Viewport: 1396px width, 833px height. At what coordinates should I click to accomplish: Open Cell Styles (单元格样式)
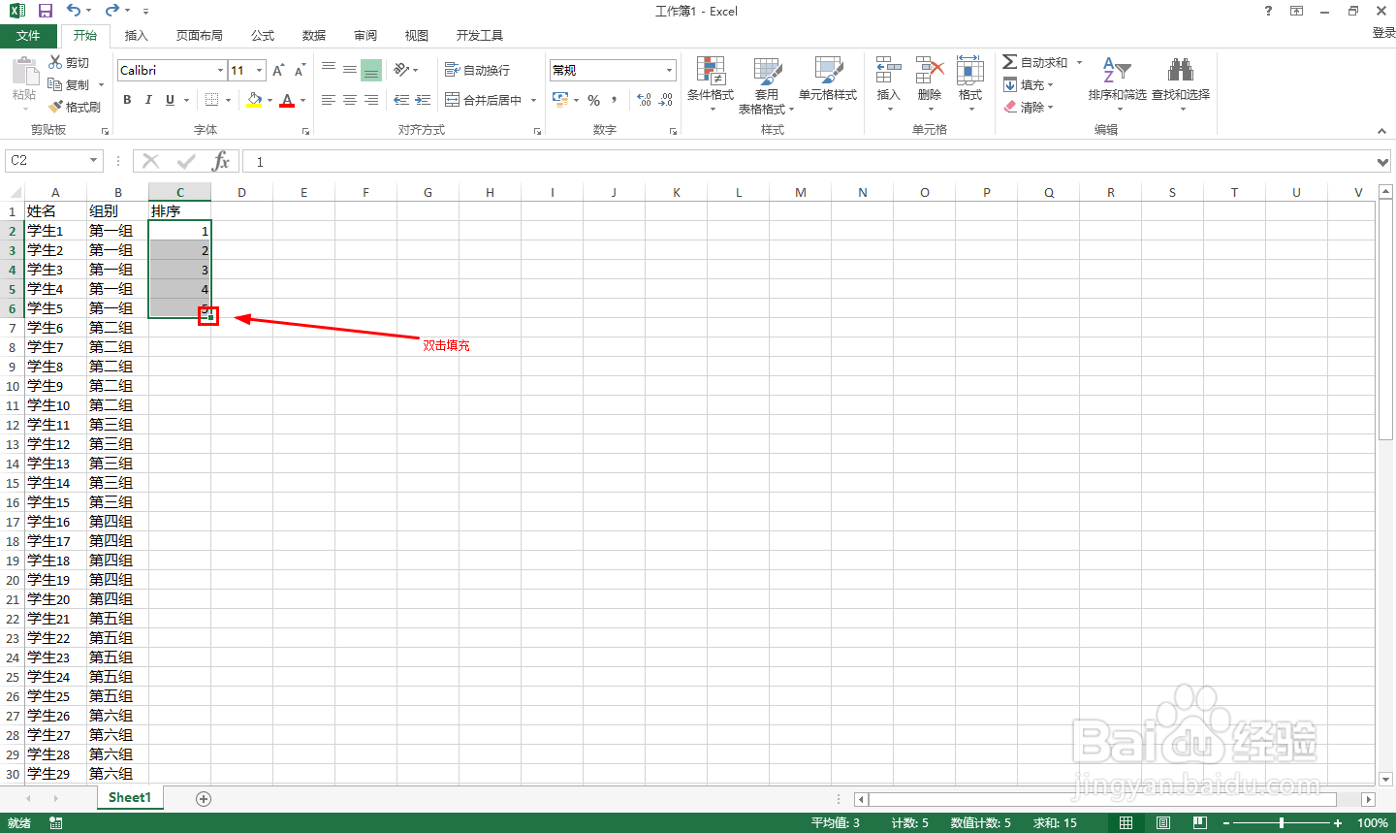[828, 84]
